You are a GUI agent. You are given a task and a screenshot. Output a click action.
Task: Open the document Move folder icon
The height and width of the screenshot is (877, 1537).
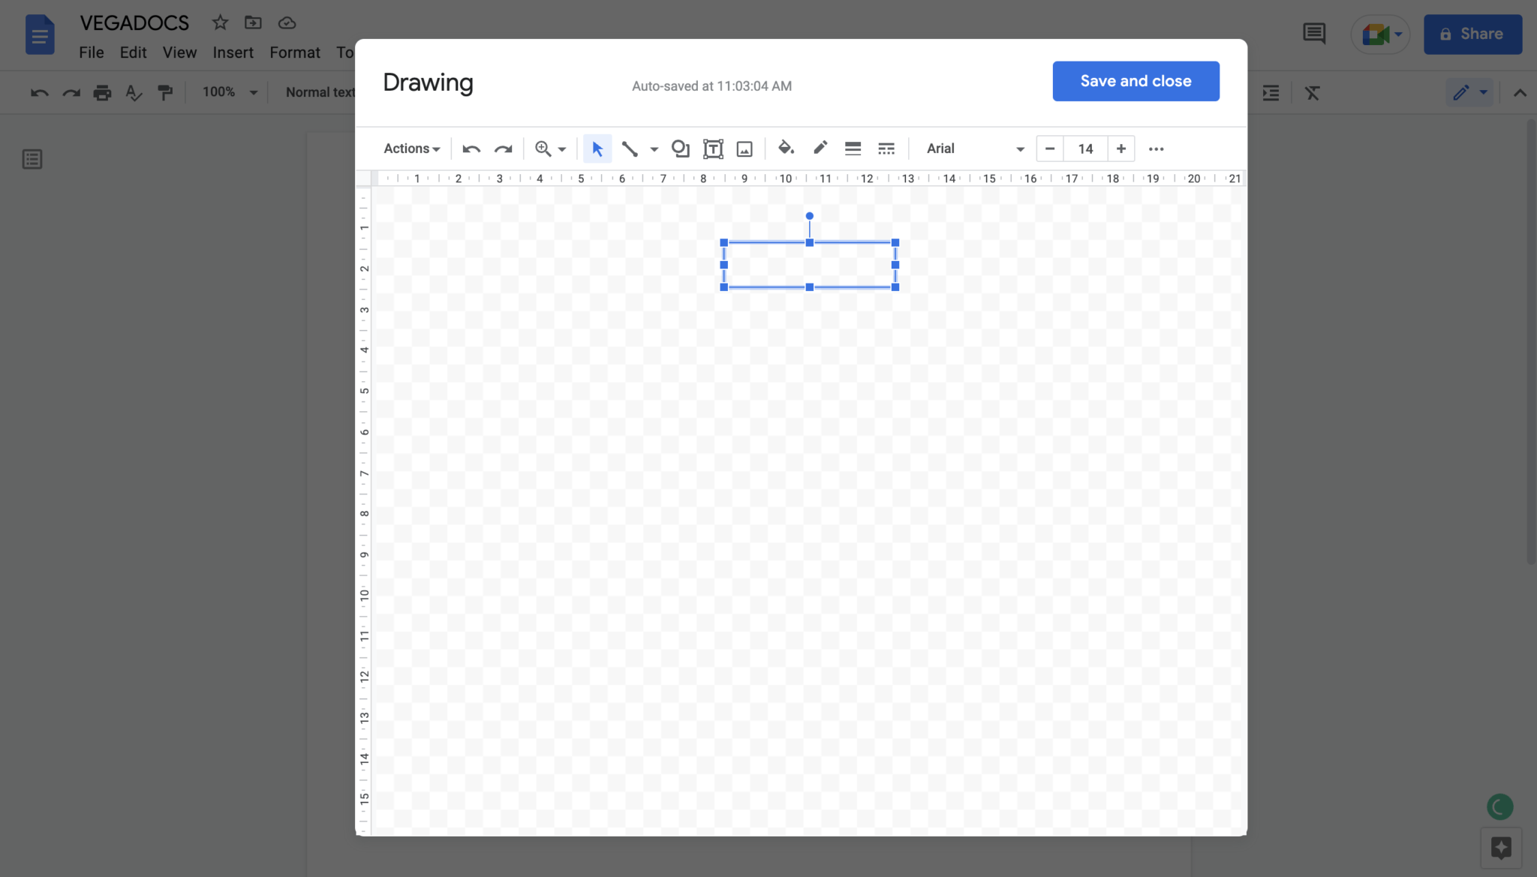coord(253,23)
